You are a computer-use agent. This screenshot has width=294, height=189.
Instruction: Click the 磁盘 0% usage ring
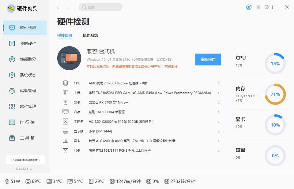click(275, 156)
